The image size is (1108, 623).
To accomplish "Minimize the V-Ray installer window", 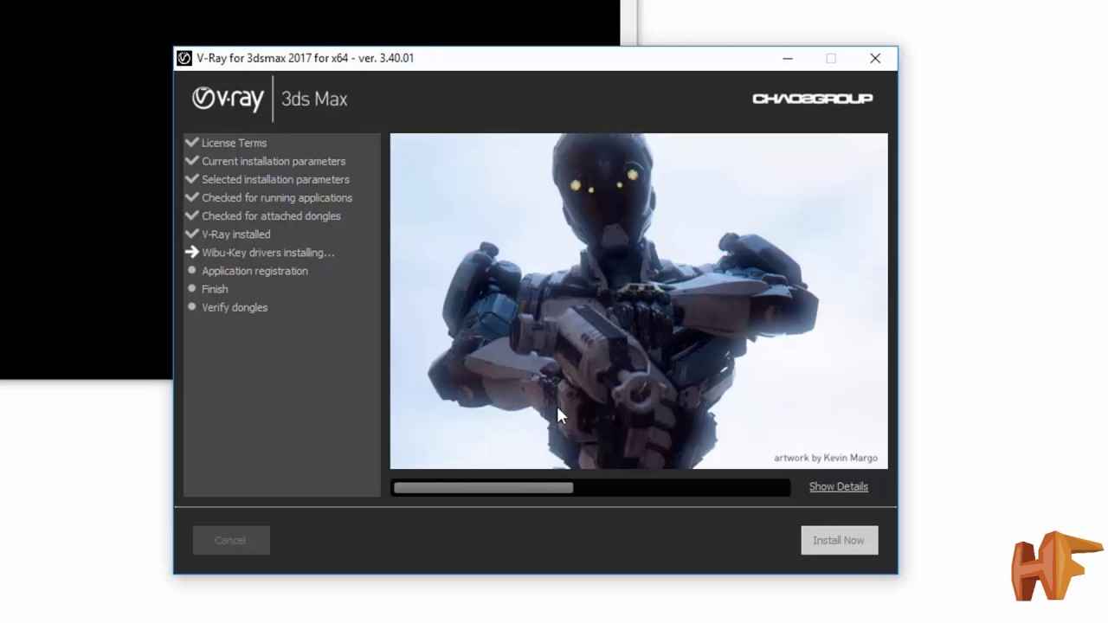I will pyautogui.click(x=788, y=59).
